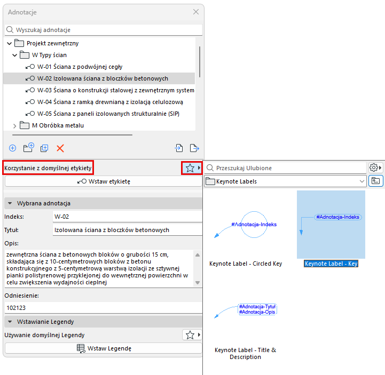This screenshot has width=385, height=375.
Task: Click the new folder icon
Action: 28,148
